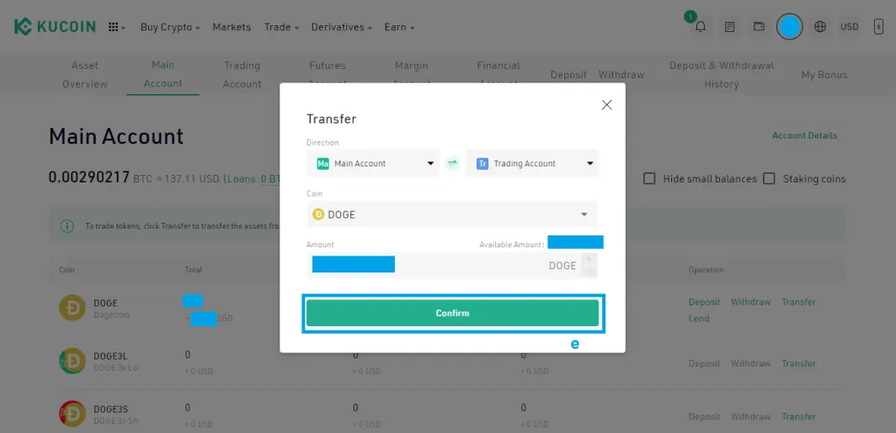Click Deposit in the DOGE3L row
Viewport: 896px width, 433px height.
pyautogui.click(x=704, y=363)
